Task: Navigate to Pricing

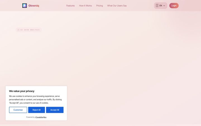Action: coord(99,6)
